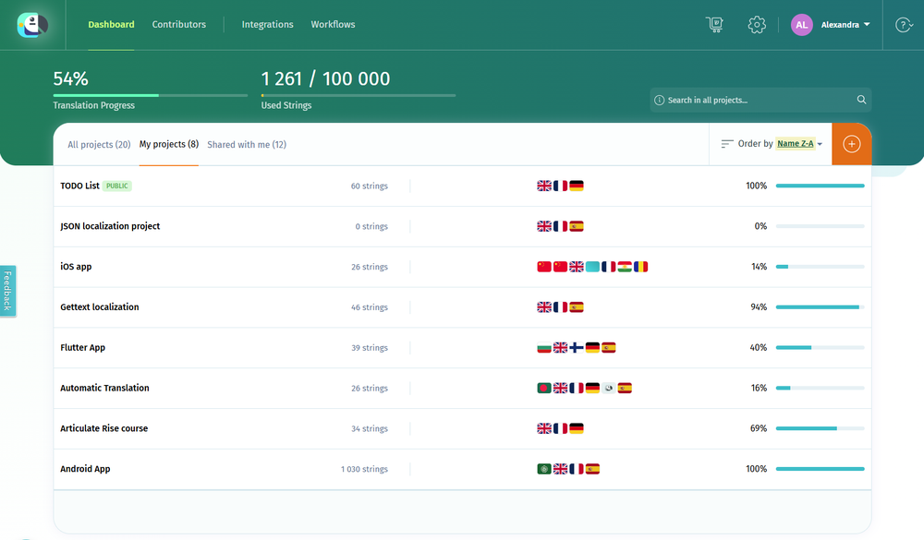Click the 16% value for Automatic Translation
Viewport: 924px width, 540px height.
coord(759,388)
